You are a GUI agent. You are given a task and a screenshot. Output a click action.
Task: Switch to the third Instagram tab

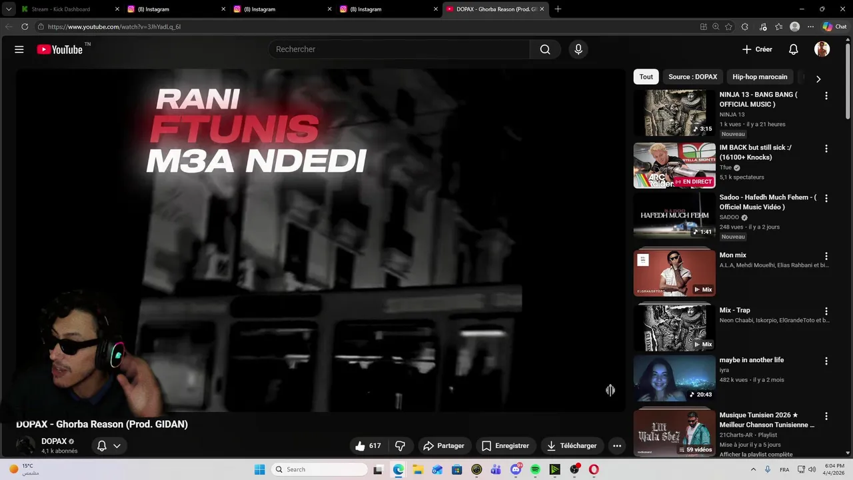(389, 9)
